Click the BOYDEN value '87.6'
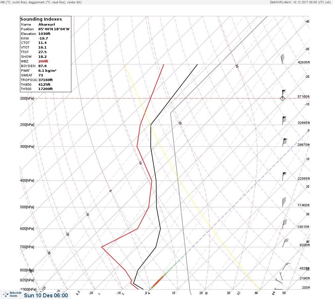This screenshot has width=333, height=299. pos(42,66)
